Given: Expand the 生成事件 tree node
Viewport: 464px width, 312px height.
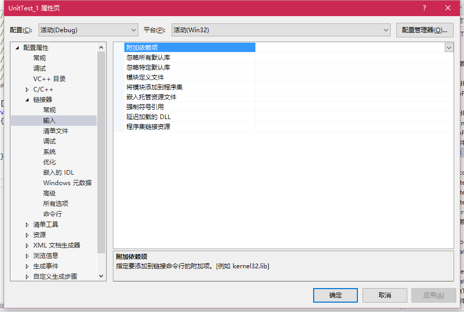Looking at the screenshot, I should (27, 266).
